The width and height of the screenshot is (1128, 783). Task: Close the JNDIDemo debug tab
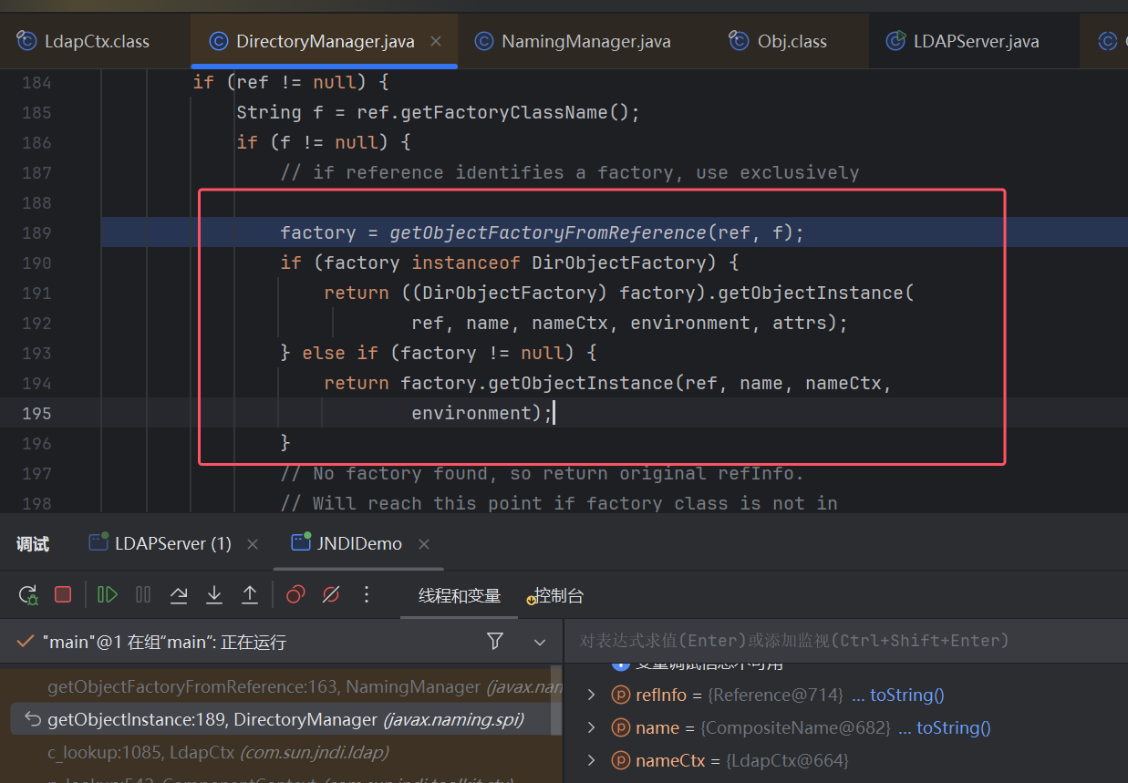[423, 544]
